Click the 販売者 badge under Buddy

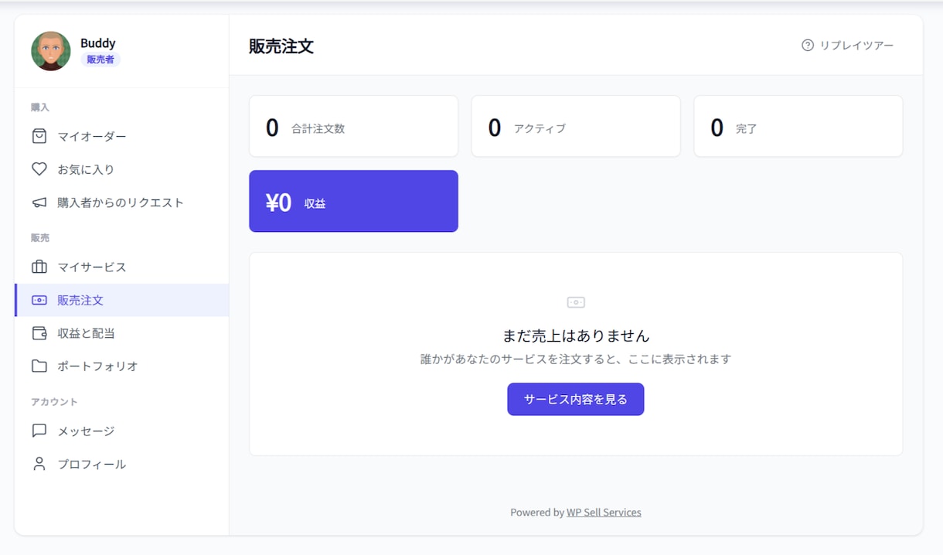pos(100,60)
